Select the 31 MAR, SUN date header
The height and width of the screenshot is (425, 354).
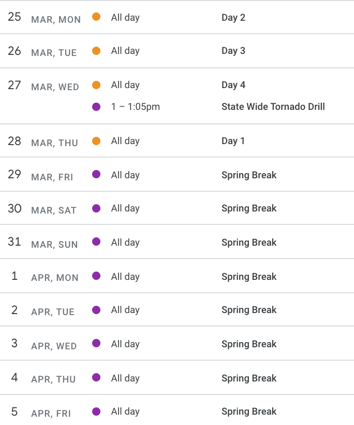(x=43, y=242)
